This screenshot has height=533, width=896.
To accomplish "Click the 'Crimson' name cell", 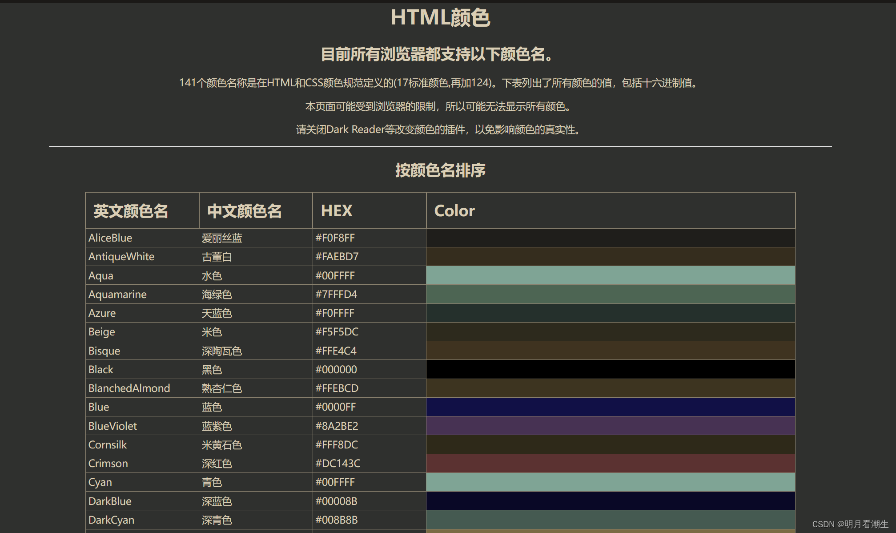I will click(x=142, y=463).
